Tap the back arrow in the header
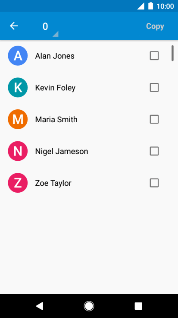 [x=14, y=26]
